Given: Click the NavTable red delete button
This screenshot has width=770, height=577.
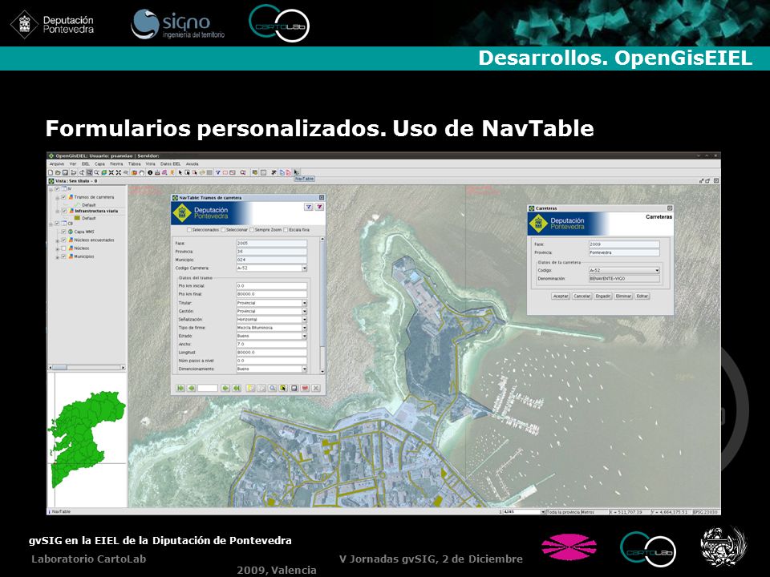Looking at the screenshot, I should coord(305,388).
